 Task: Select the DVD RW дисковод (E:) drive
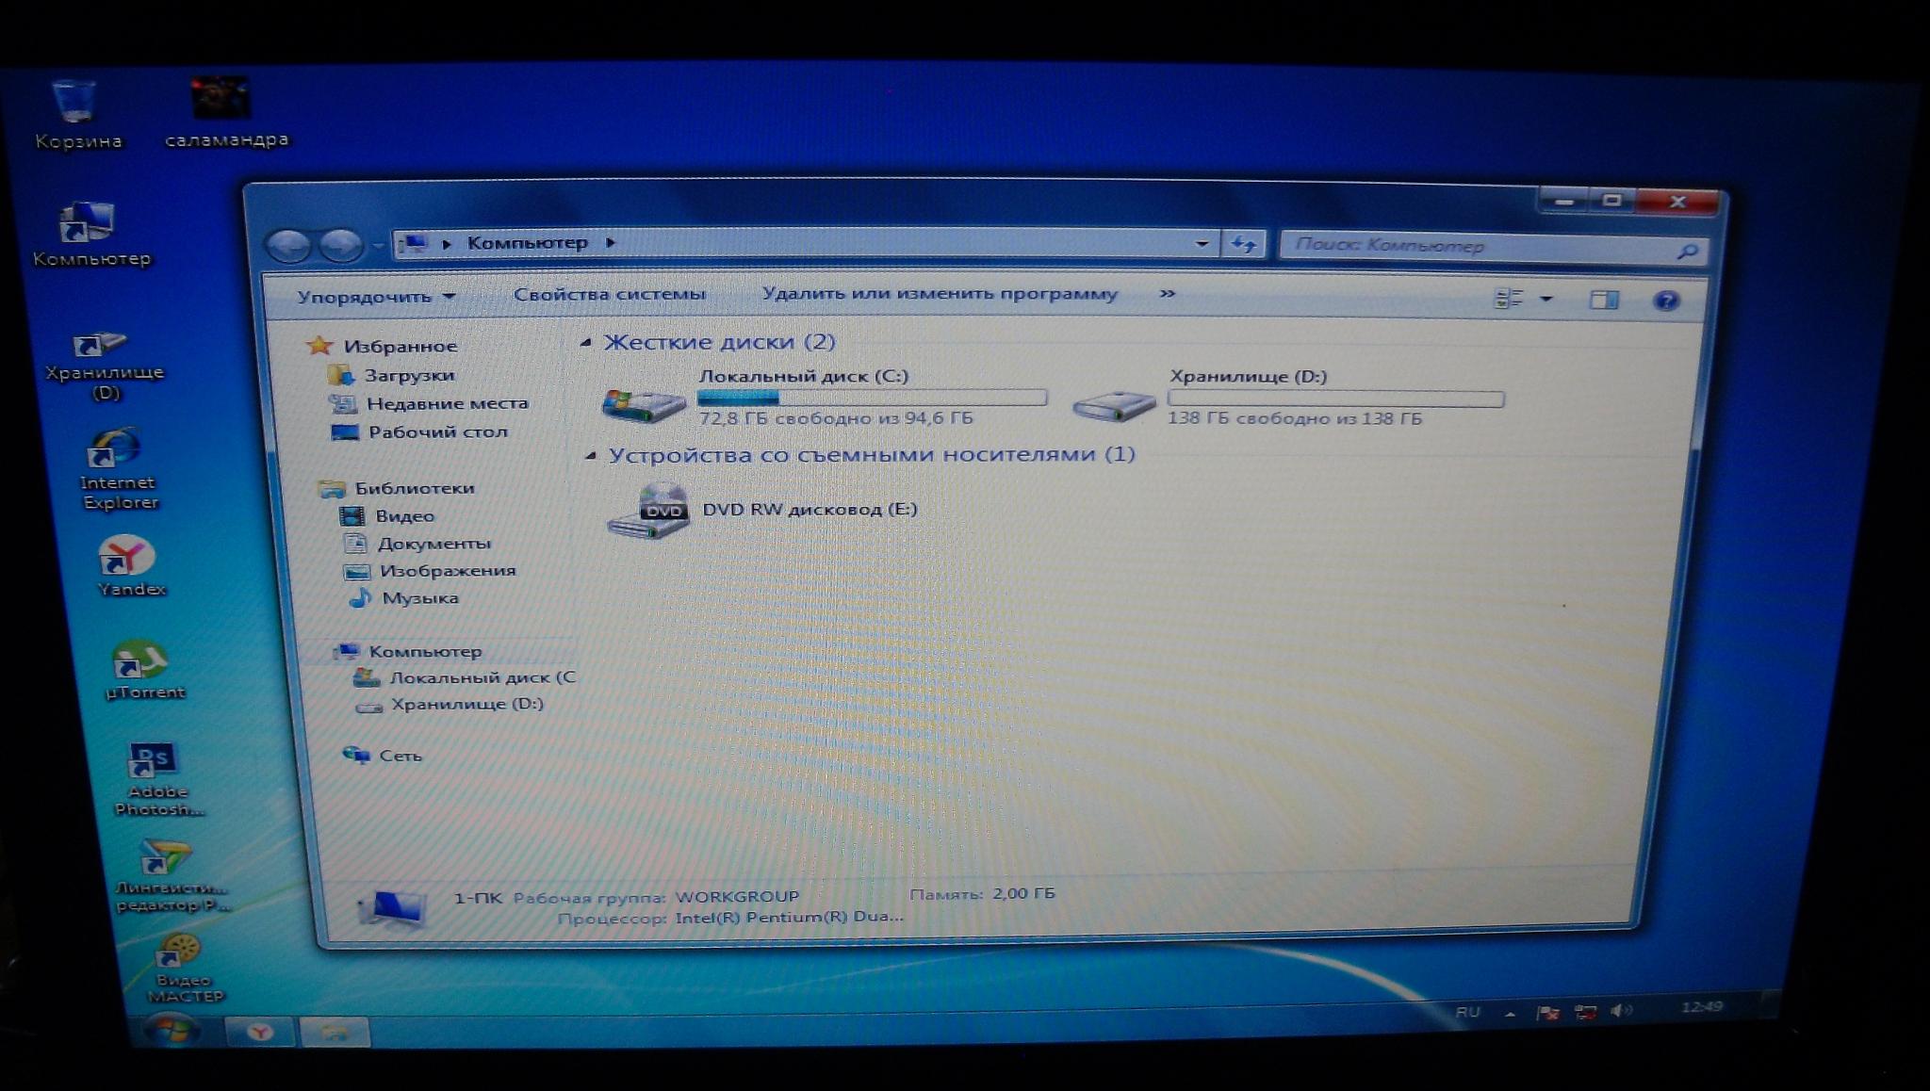pos(809,510)
